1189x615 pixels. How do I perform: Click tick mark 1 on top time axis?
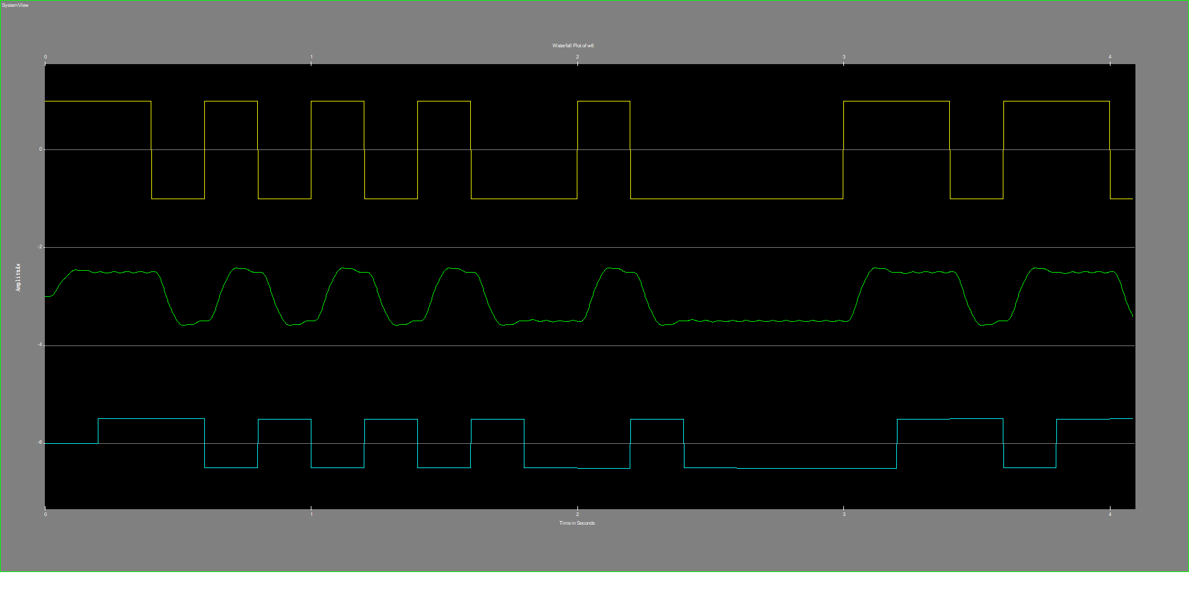pos(311,57)
